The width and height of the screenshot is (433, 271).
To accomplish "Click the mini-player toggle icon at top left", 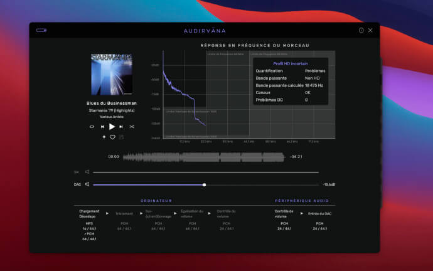I will (41, 30).
